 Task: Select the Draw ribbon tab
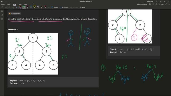pos(15,4)
